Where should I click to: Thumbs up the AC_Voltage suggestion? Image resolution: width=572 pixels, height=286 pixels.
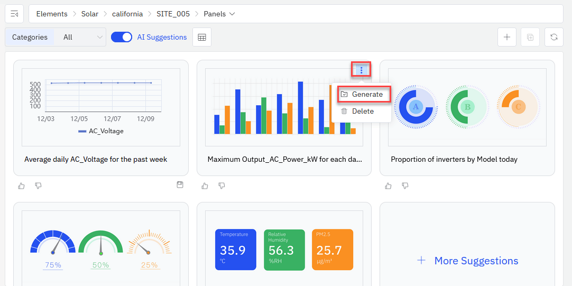click(22, 186)
